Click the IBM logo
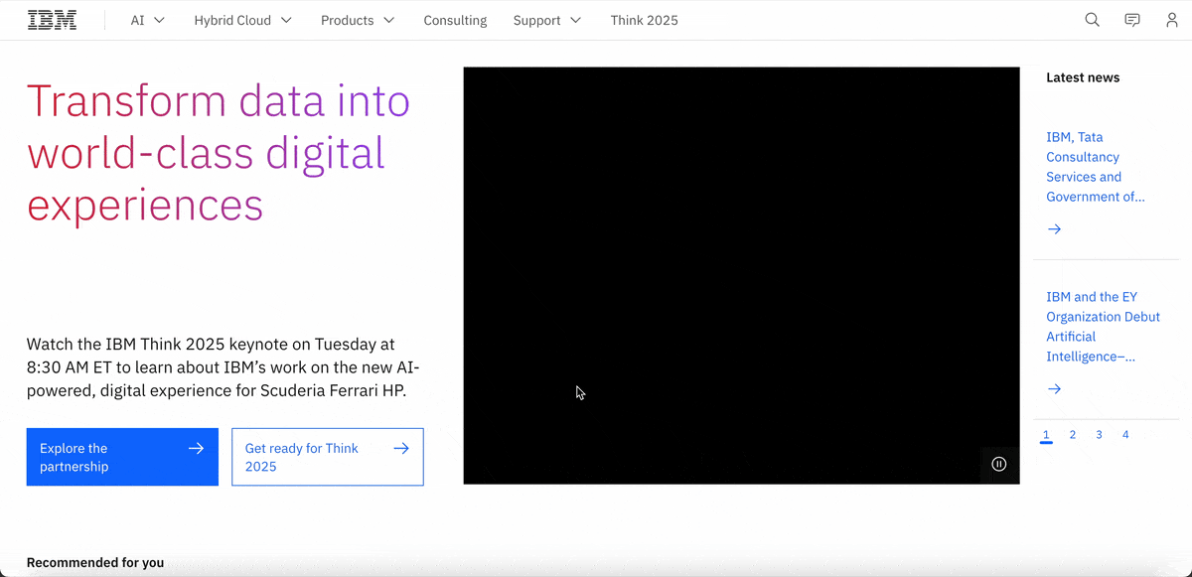This screenshot has width=1192, height=577. coord(52,20)
